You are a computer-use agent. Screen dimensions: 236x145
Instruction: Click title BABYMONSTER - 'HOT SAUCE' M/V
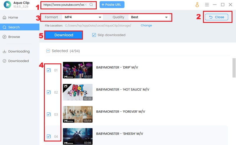[123, 90]
